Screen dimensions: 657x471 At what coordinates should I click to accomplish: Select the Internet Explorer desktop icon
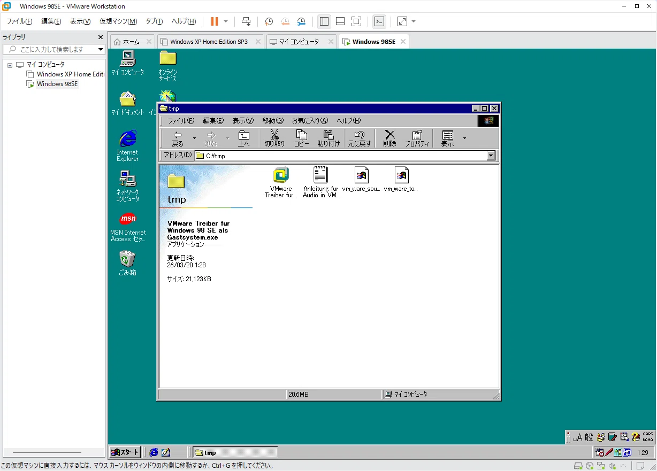[x=127, y=146]
